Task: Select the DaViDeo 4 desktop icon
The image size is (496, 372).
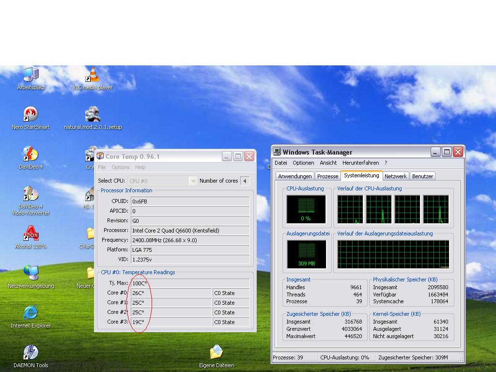Action: click(31, 158)
